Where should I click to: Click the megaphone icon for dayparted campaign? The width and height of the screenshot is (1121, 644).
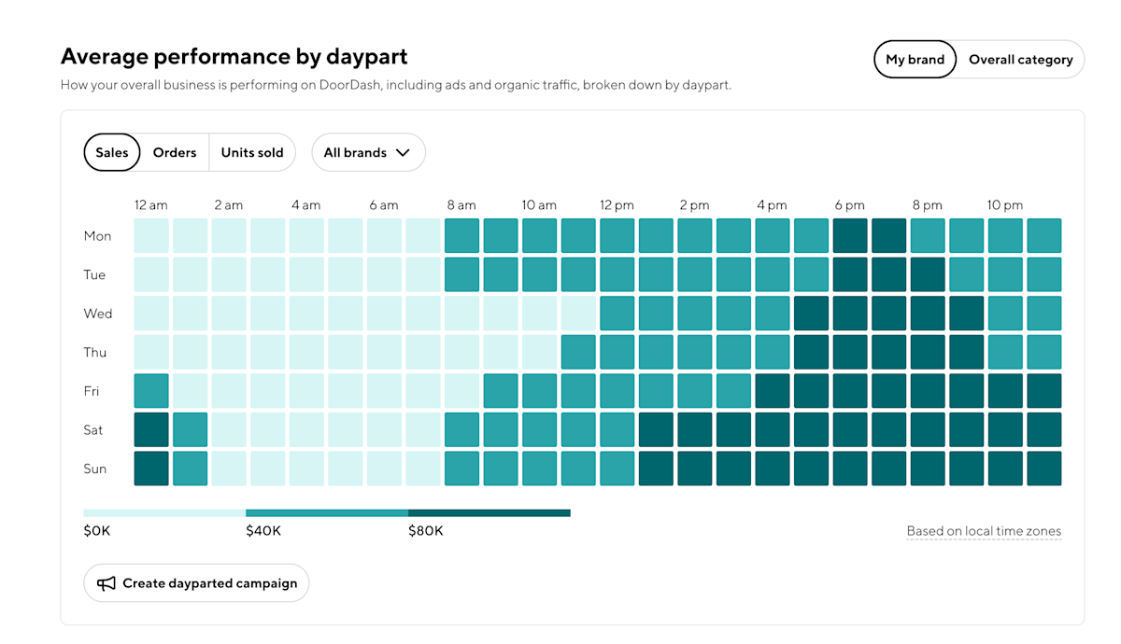tap(106, 583)
